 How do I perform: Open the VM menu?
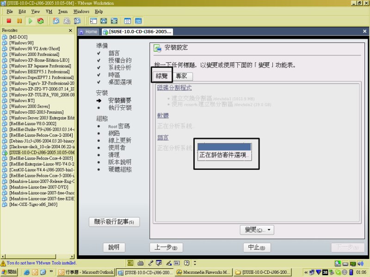click(49, 12)
